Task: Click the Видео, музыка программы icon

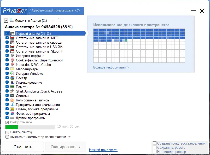Action: point(12,109)
